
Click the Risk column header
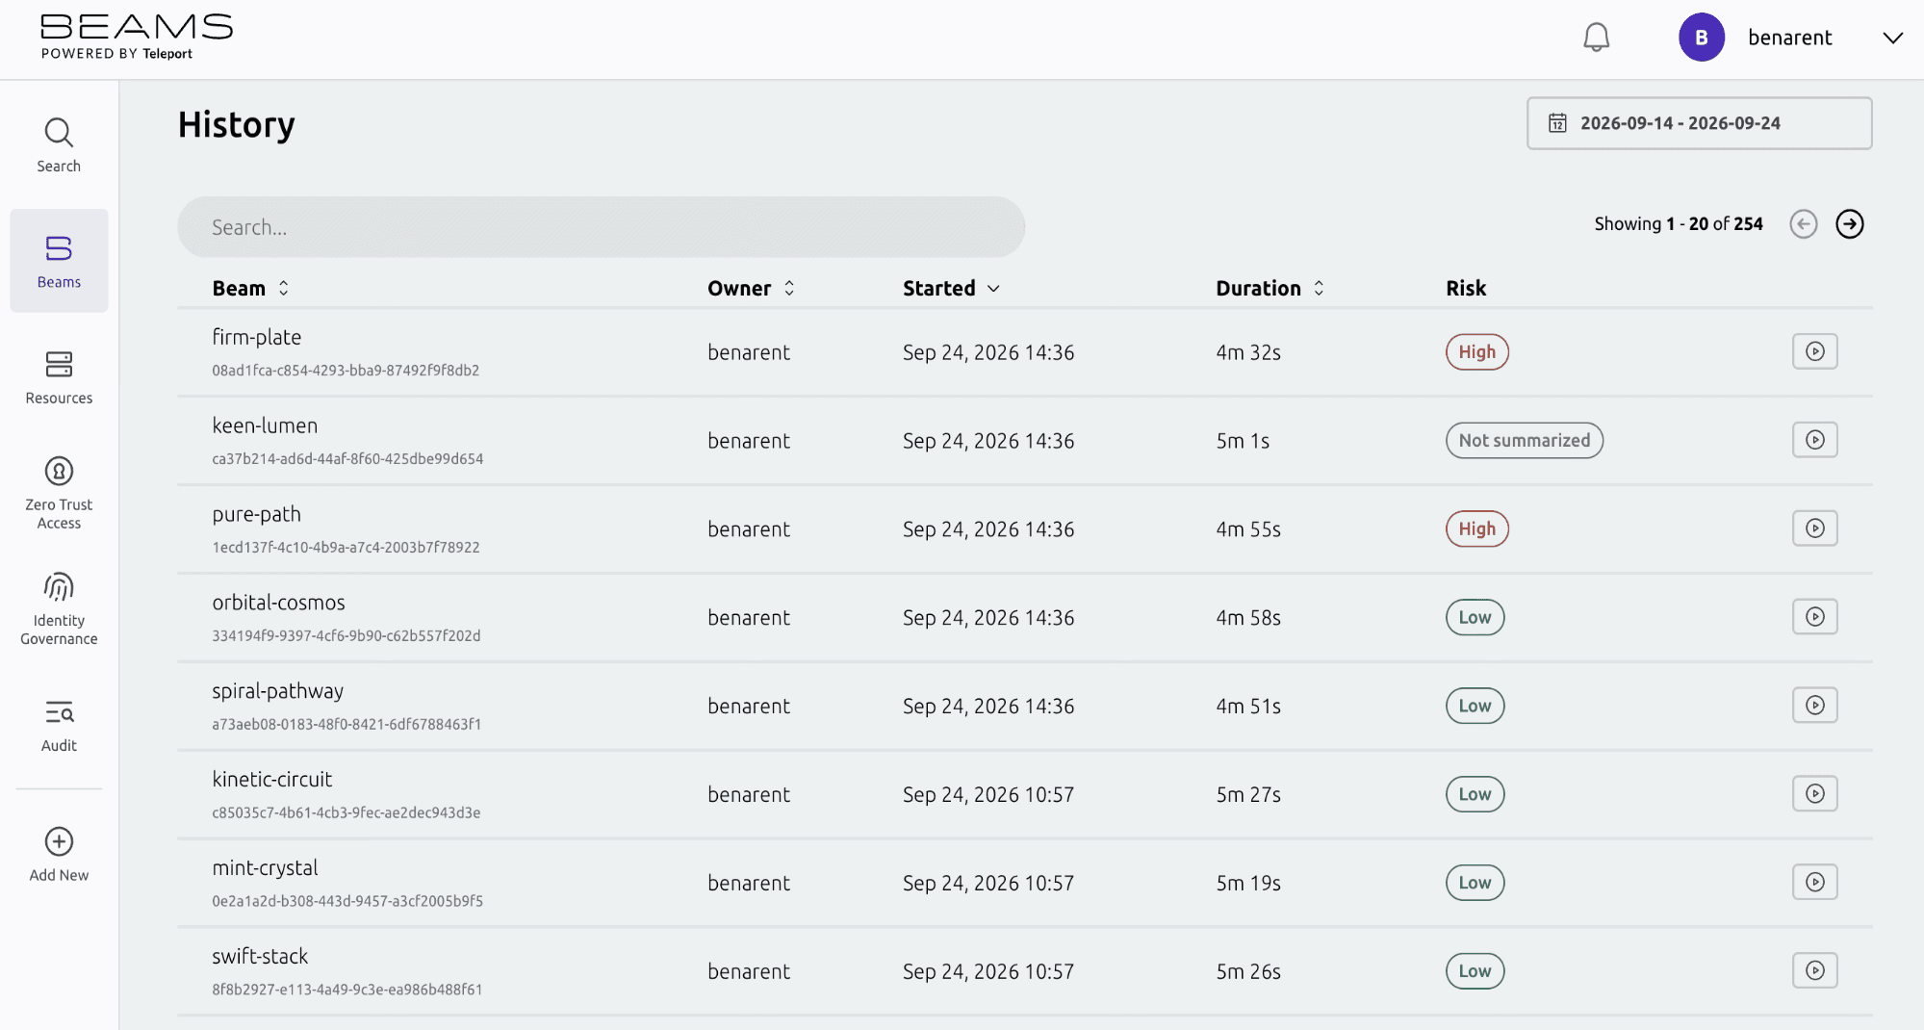(x=1466, y=288)
